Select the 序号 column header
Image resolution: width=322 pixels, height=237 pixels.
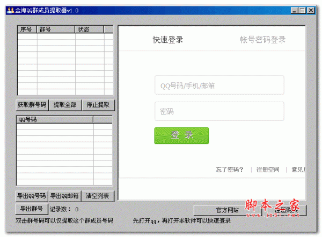tap(27, 29)
